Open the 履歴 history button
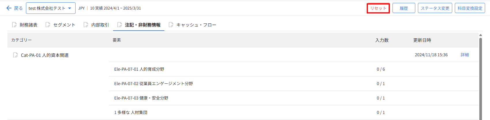This screenshot has width=490, height=120. point(403,8)
